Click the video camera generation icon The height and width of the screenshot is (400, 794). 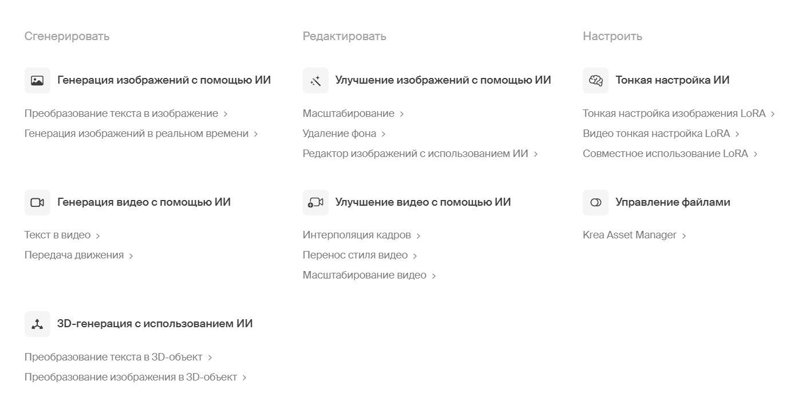[x=37, y=202]
